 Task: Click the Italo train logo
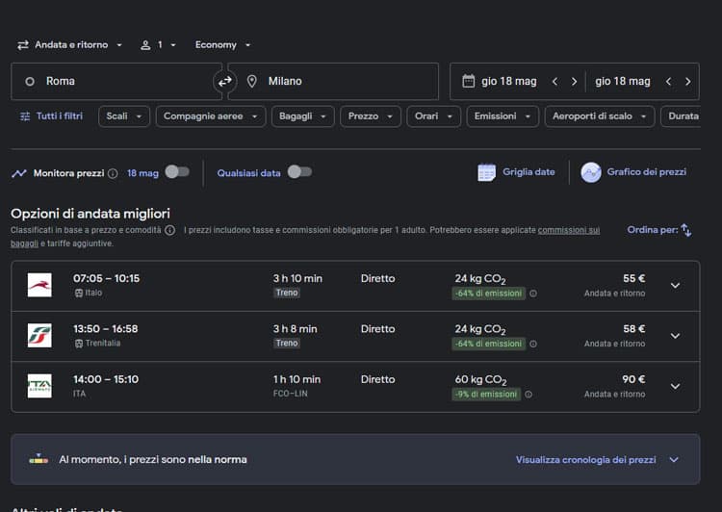click(39, 285)
